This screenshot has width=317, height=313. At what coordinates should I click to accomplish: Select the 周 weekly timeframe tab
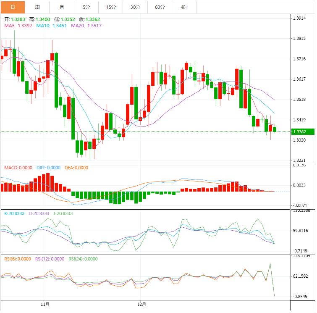pyautogui.click(x=37, y=7)
